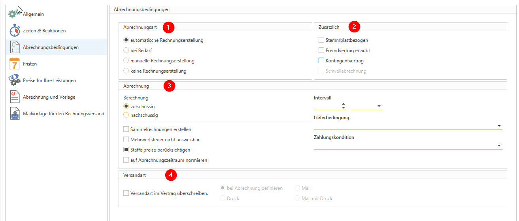Enable the Kontingentvertrag checkbox

321,61
